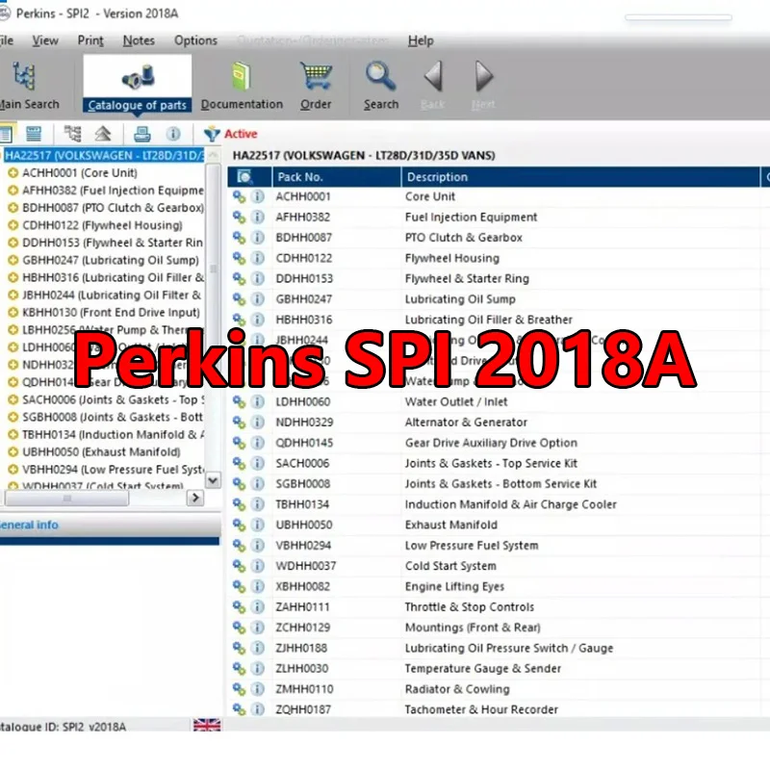Select the Engine Lifting Eyes description
Image resolution: width=770 pixels, height=770 pixels.
(x=454, y=586)
